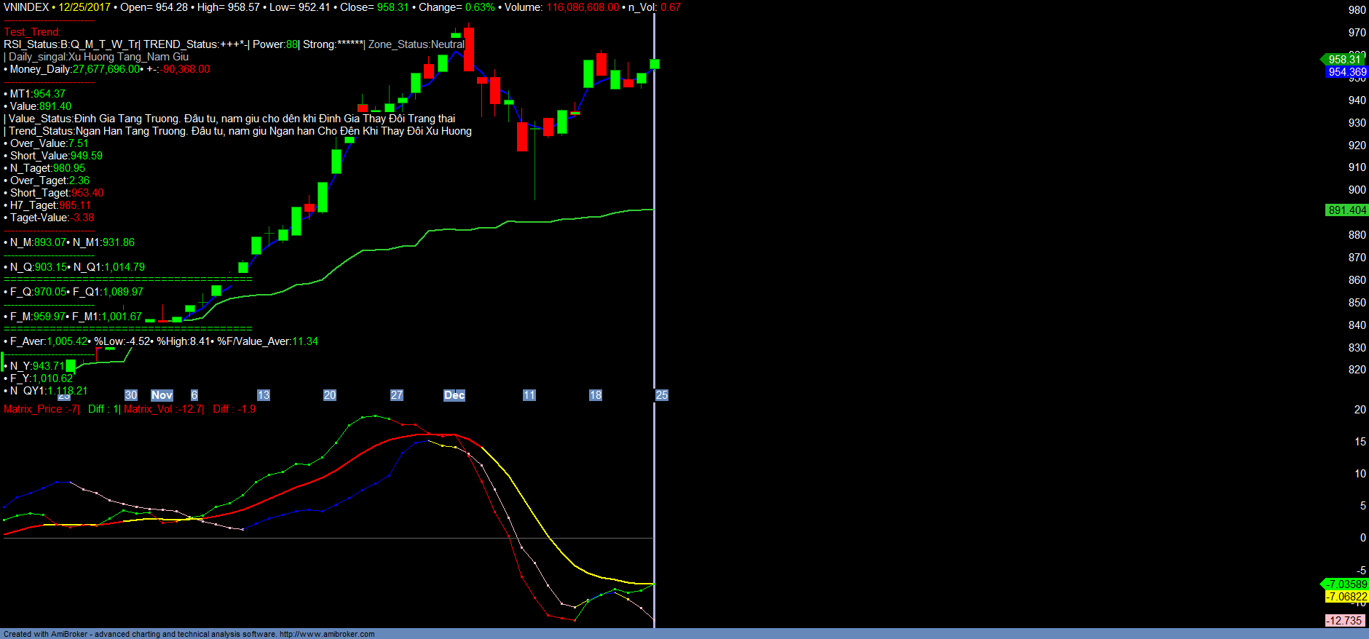Click the tall red candle at price peak
This screenshot has width=1369, height=639.
pyautogui.click(x=469, y=49)
